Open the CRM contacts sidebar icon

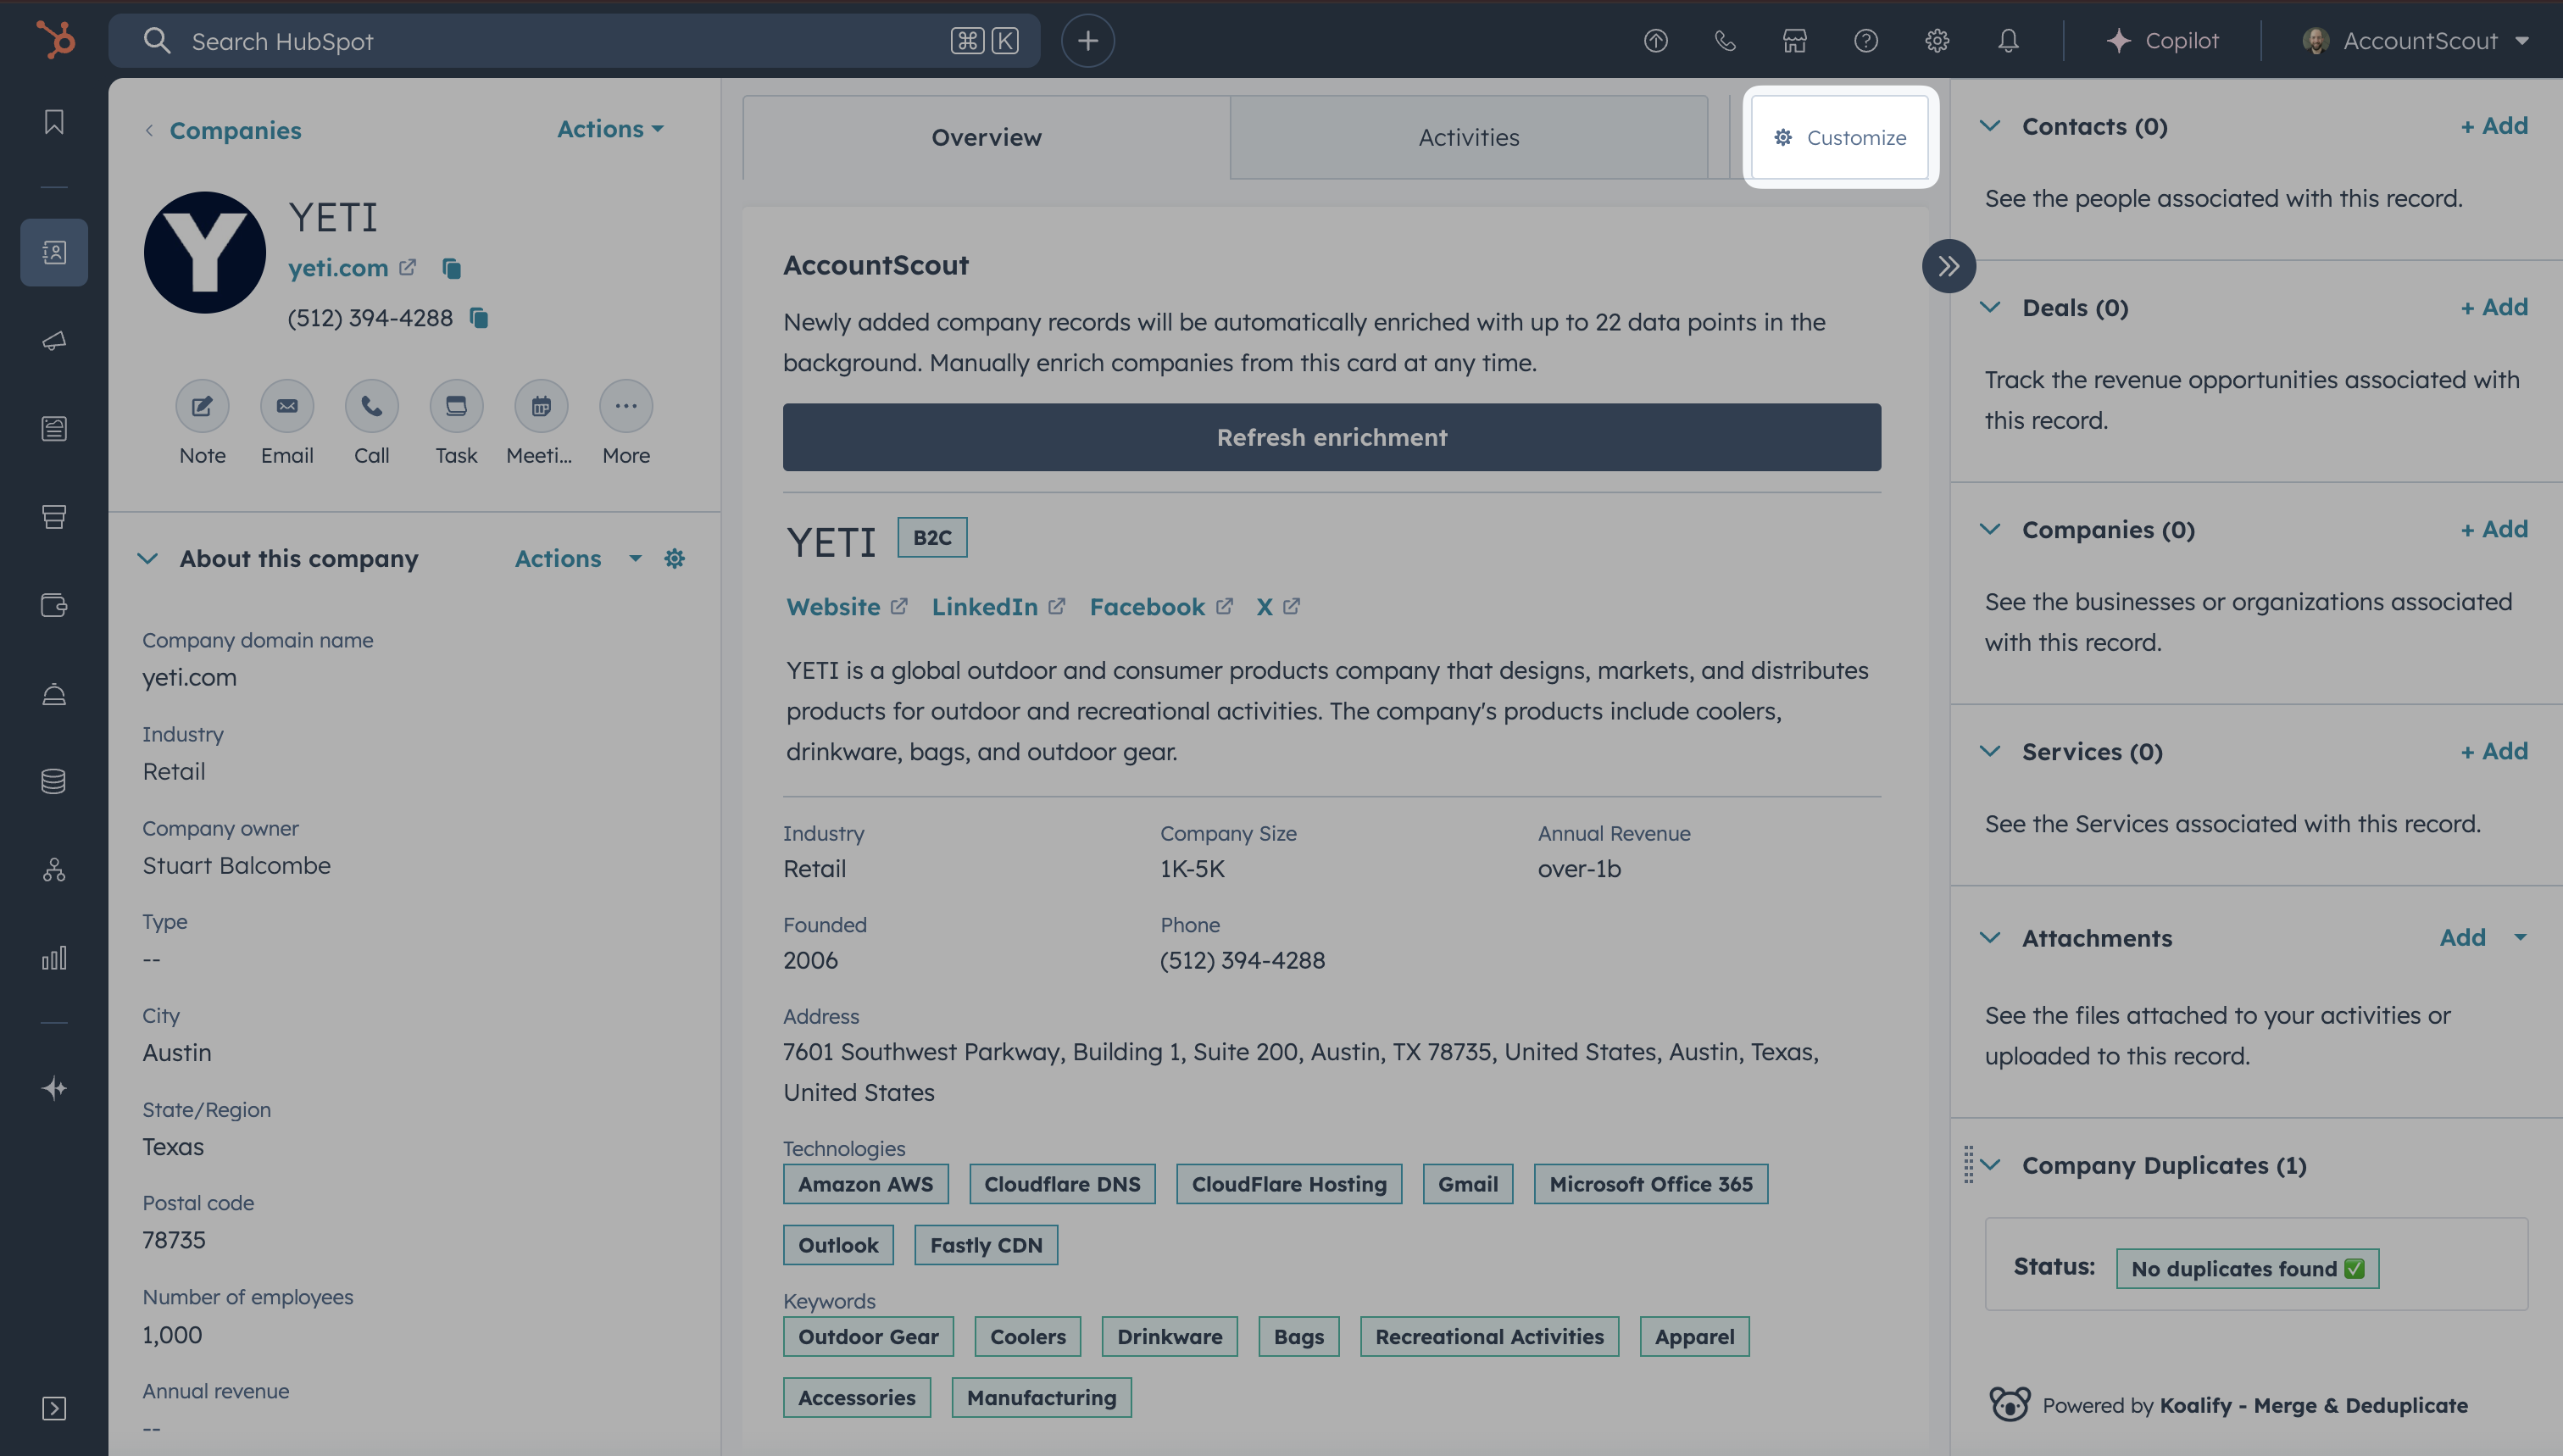click(x=54, y=252)
